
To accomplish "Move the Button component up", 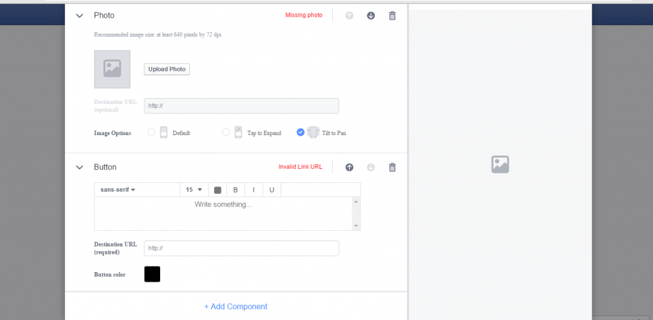I will 349,167.
